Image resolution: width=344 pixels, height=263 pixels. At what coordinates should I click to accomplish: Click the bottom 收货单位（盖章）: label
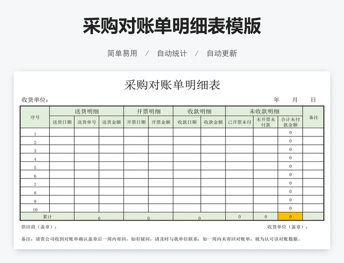click(288, 227)
